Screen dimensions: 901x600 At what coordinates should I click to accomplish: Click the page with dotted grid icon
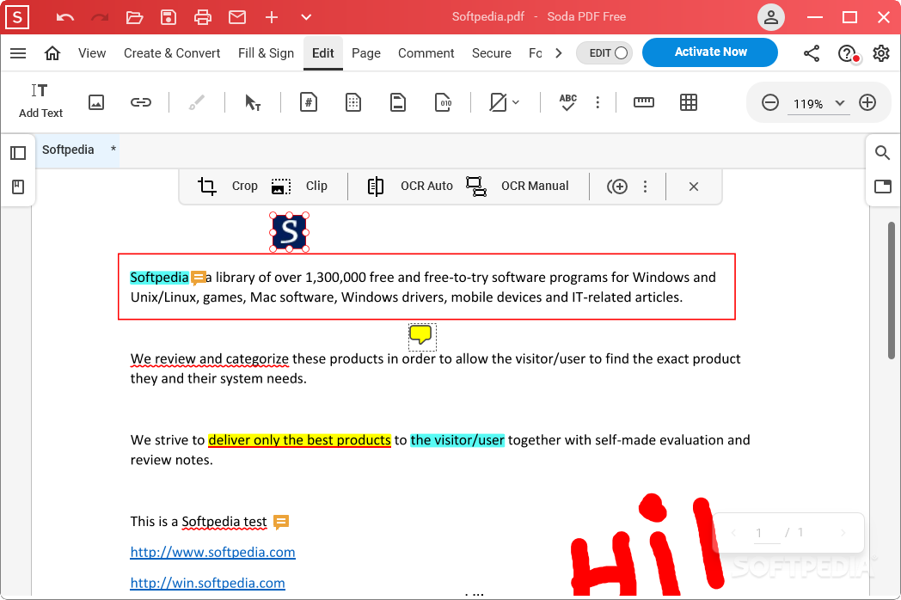(x=353, y=102)
